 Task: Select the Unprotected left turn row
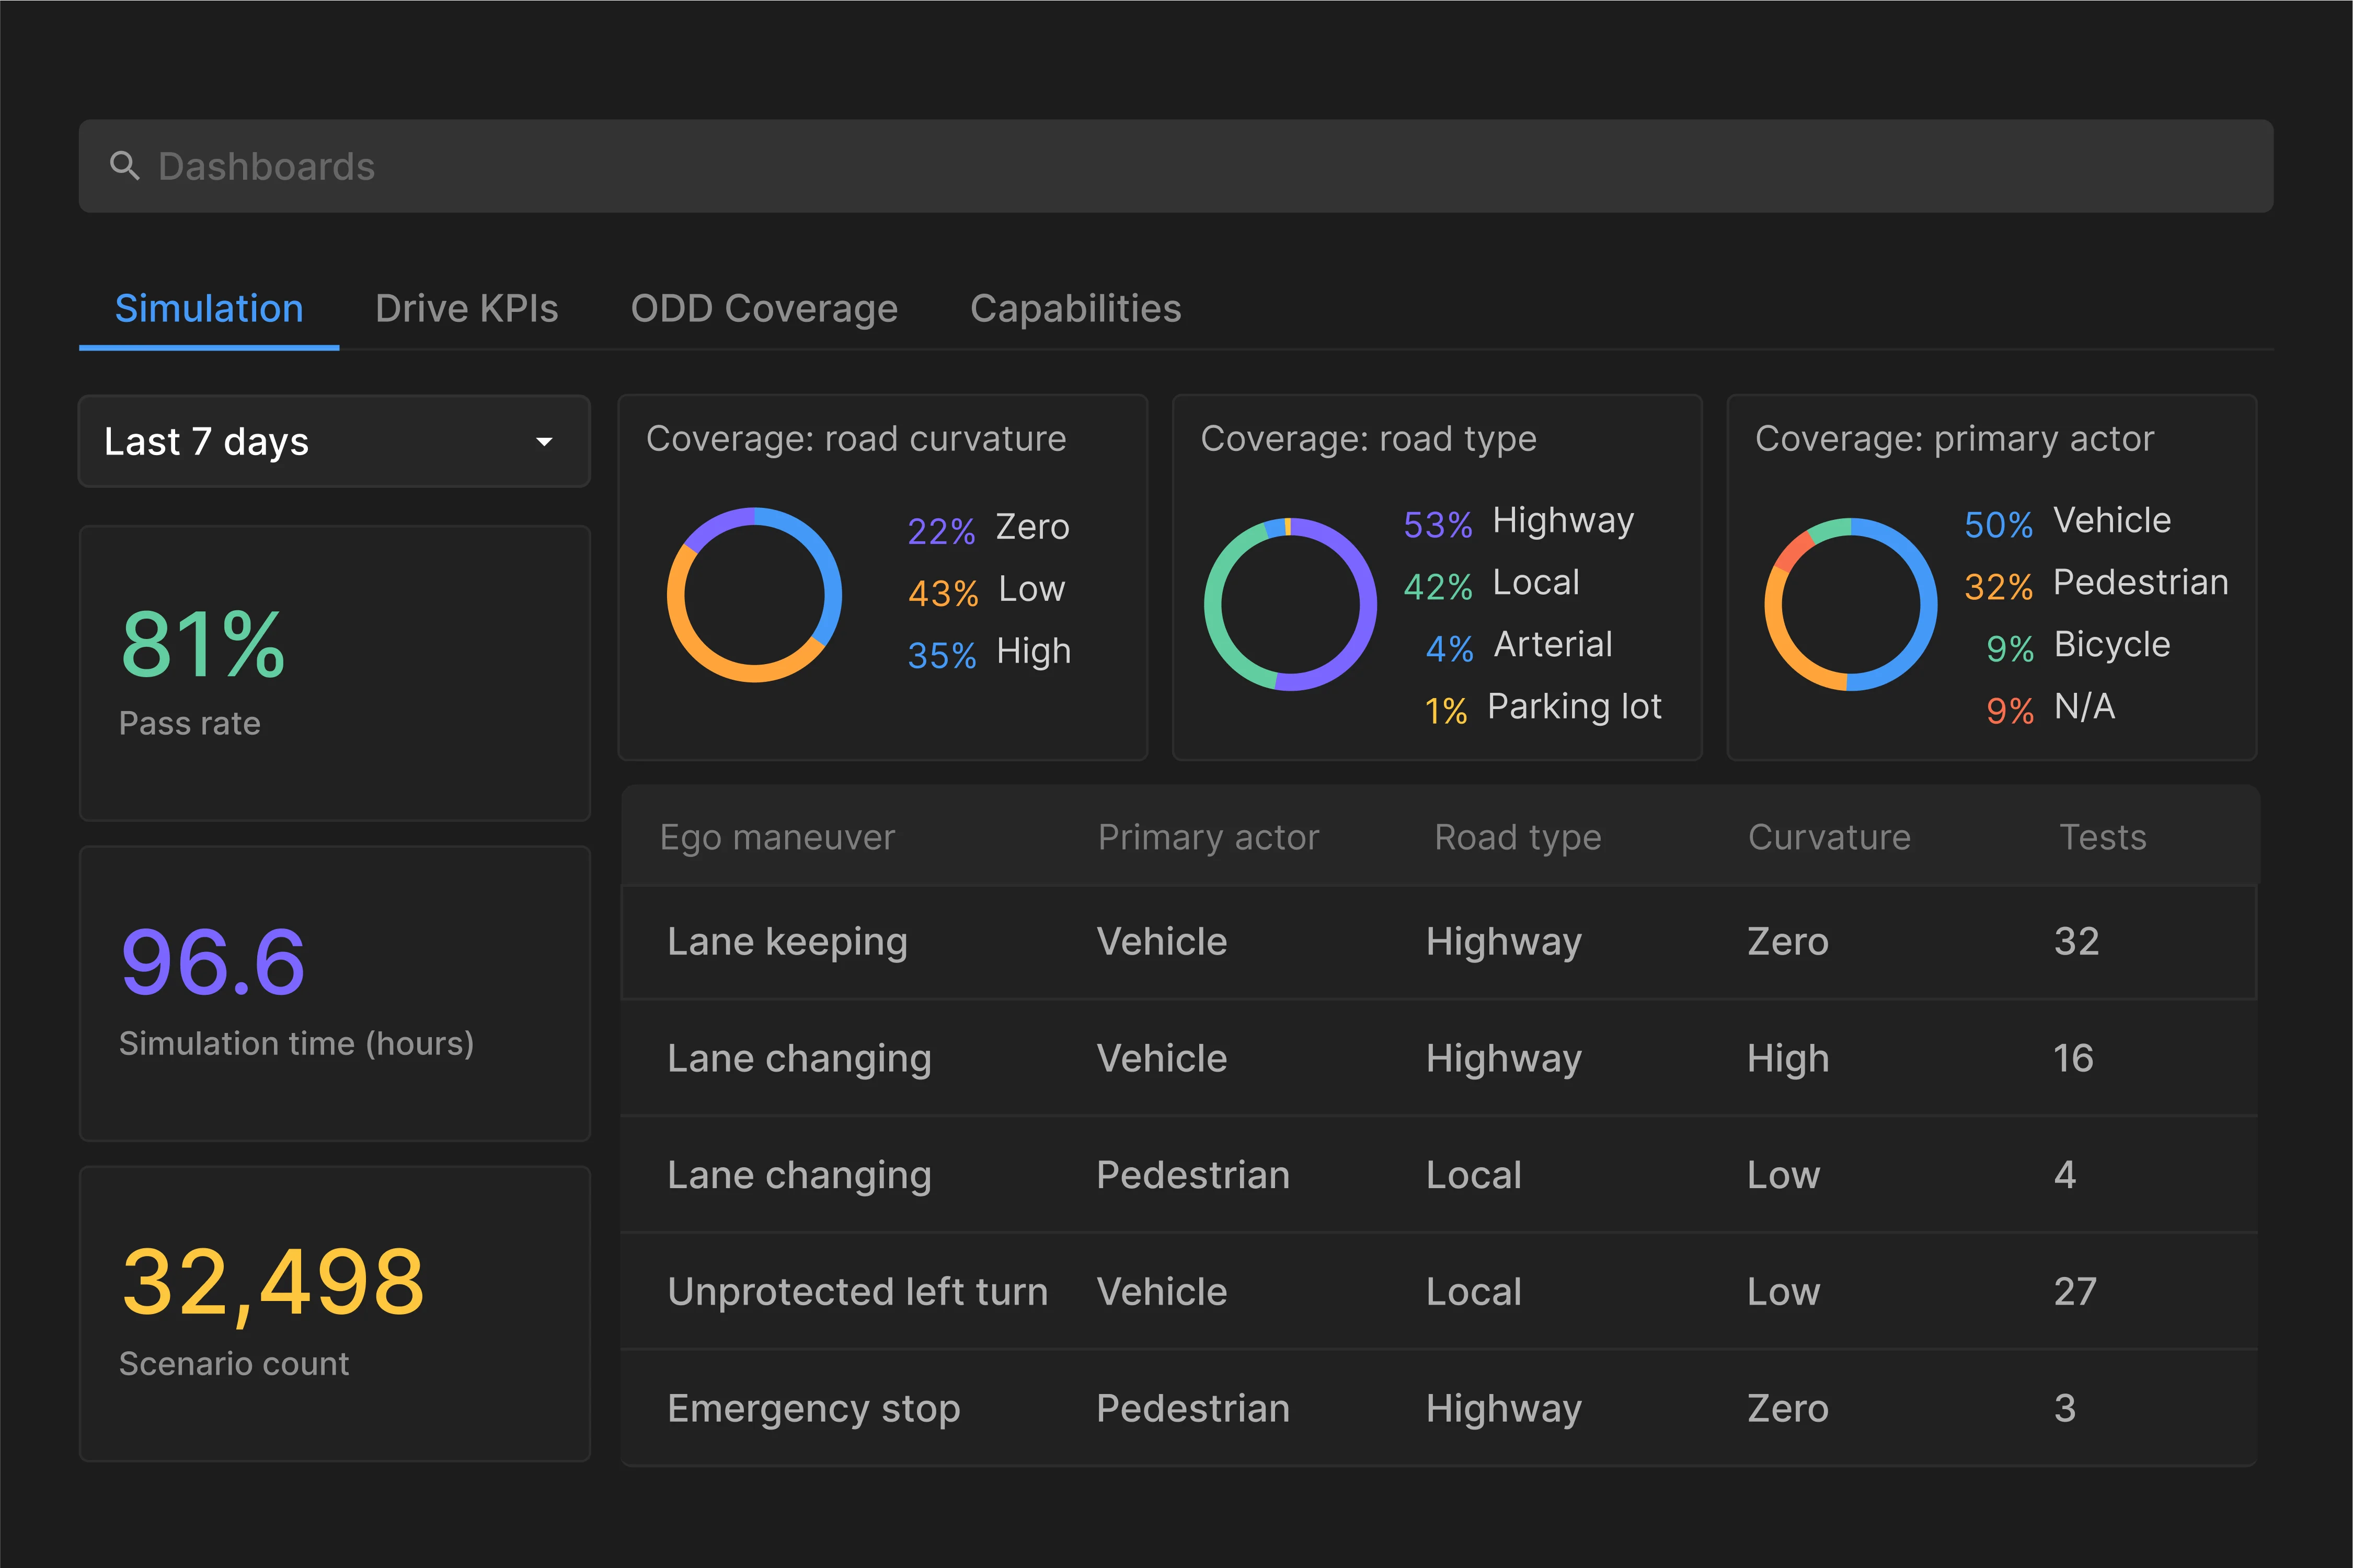pyautogui.click(x=1439, y=1292)
